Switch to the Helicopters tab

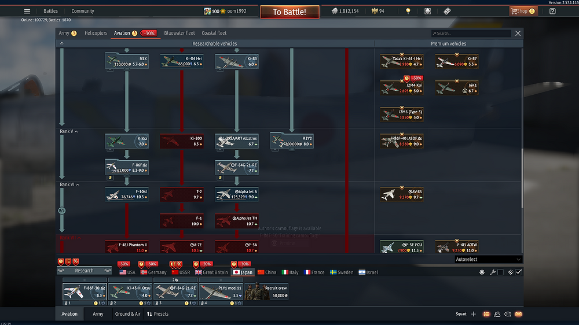pyautogui.click(x=96, y=33)
